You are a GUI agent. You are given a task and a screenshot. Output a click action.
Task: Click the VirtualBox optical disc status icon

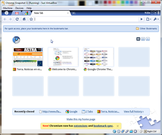tap(119, 131)
